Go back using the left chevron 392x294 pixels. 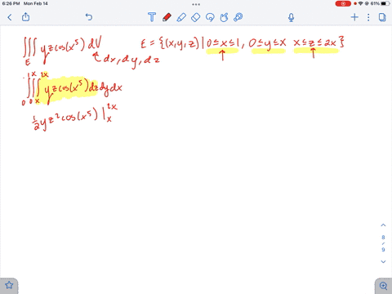point(10,17)
